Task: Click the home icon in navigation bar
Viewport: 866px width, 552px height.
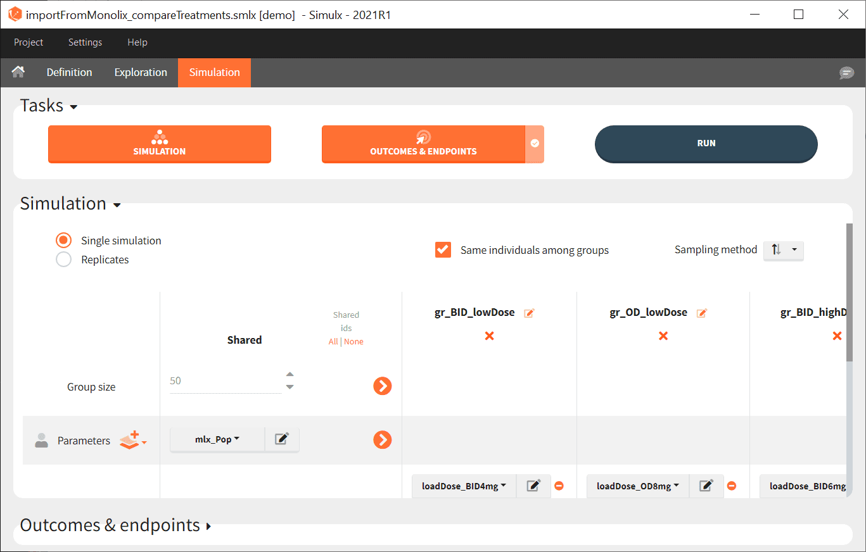Action: pos(18,72)
